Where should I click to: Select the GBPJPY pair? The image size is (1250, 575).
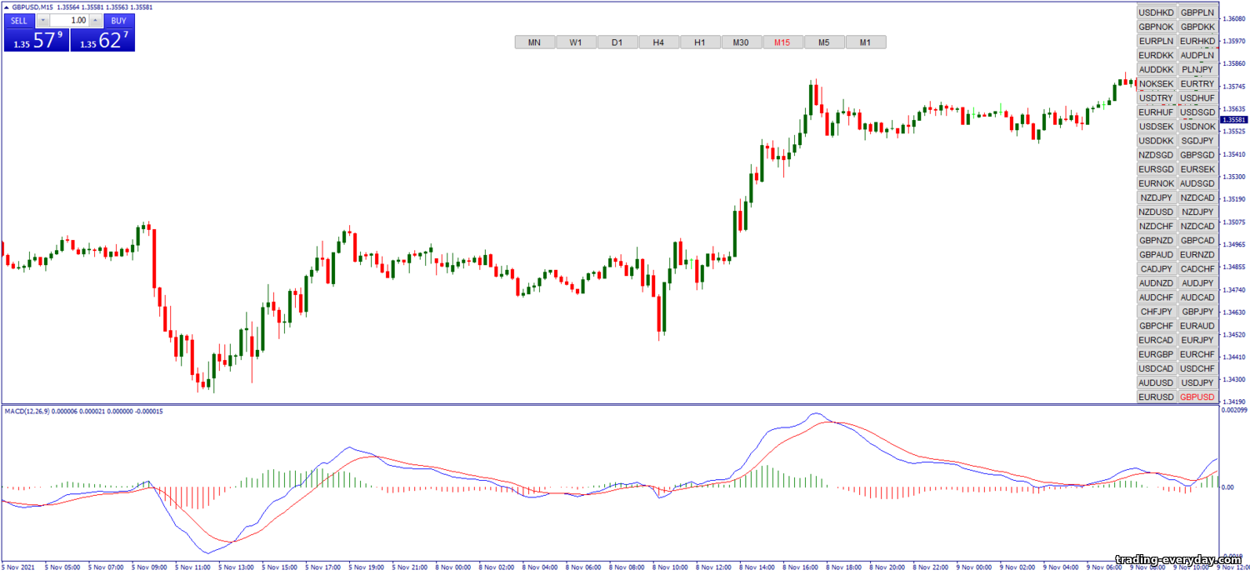tap(1197, 312)
